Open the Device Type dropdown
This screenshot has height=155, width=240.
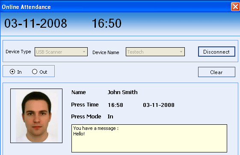pyautogui.click(x=61, y=52)
